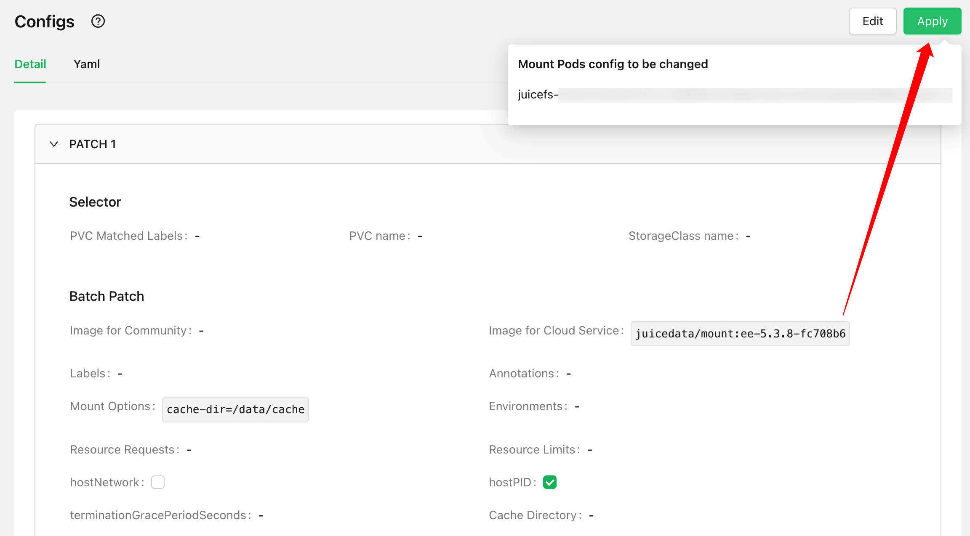
Task: Click the green Apply button
Action: [x=932, y=21]
